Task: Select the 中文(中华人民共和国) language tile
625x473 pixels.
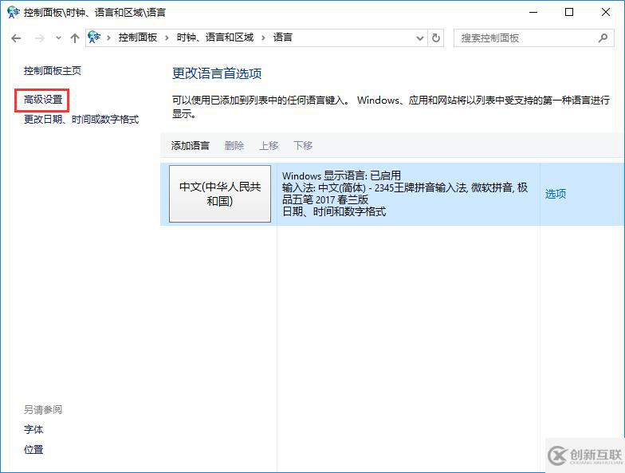Action: pyautogui.click(x=220, y=194)
